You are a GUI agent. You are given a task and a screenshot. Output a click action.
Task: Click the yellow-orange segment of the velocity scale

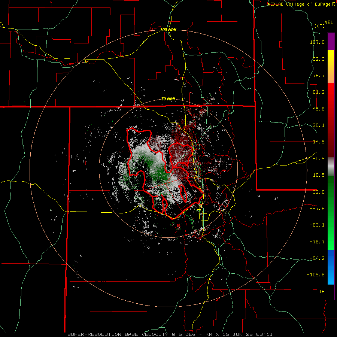[x=331, y=67]
